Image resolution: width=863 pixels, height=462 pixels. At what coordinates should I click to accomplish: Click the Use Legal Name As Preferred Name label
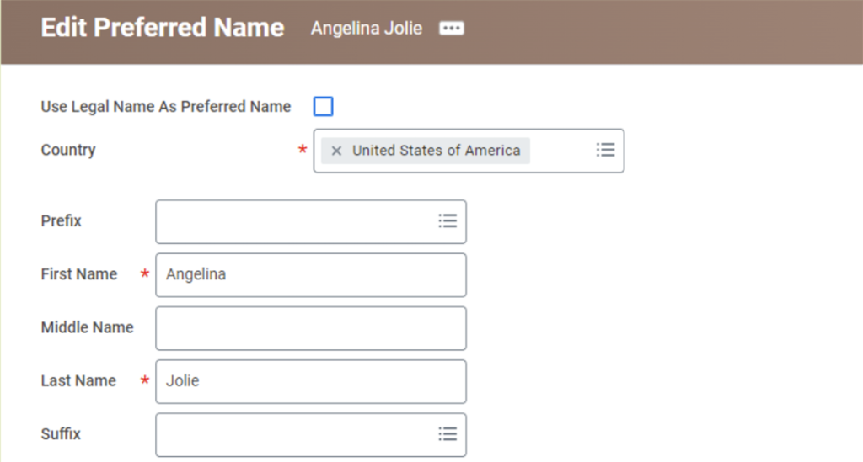(166, 107)
